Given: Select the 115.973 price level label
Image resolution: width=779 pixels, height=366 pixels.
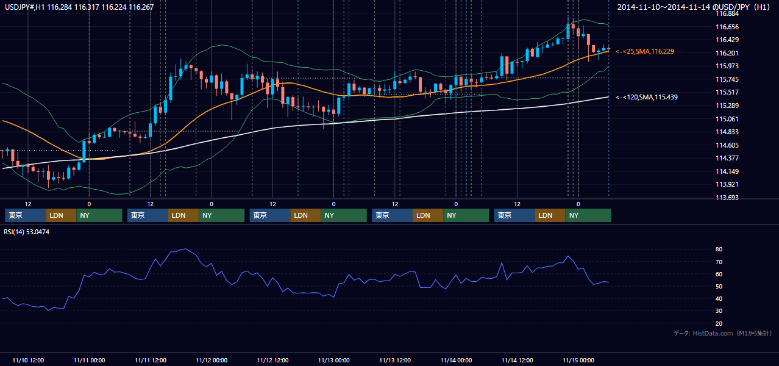Looking at the screenshot, I should [727, 66].
